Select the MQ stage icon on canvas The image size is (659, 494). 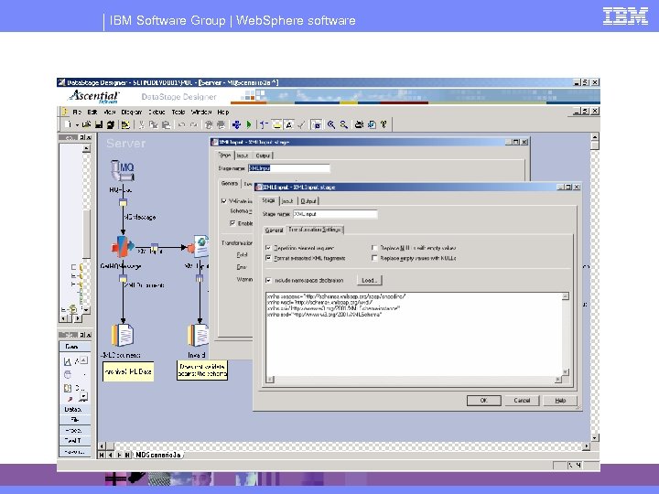click(122, 170)
